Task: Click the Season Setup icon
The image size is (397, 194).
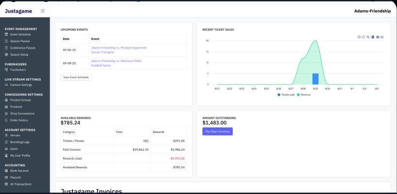Action: pyautogui.click(x=6, y=55)
